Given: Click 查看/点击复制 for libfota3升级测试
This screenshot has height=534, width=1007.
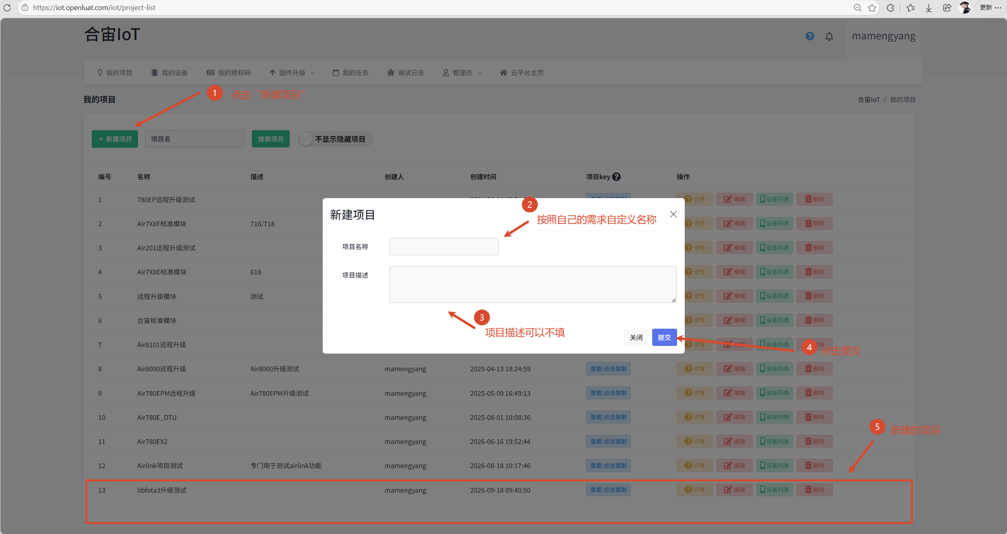Looking at the screenshot, I should click(x=608, y=490).
